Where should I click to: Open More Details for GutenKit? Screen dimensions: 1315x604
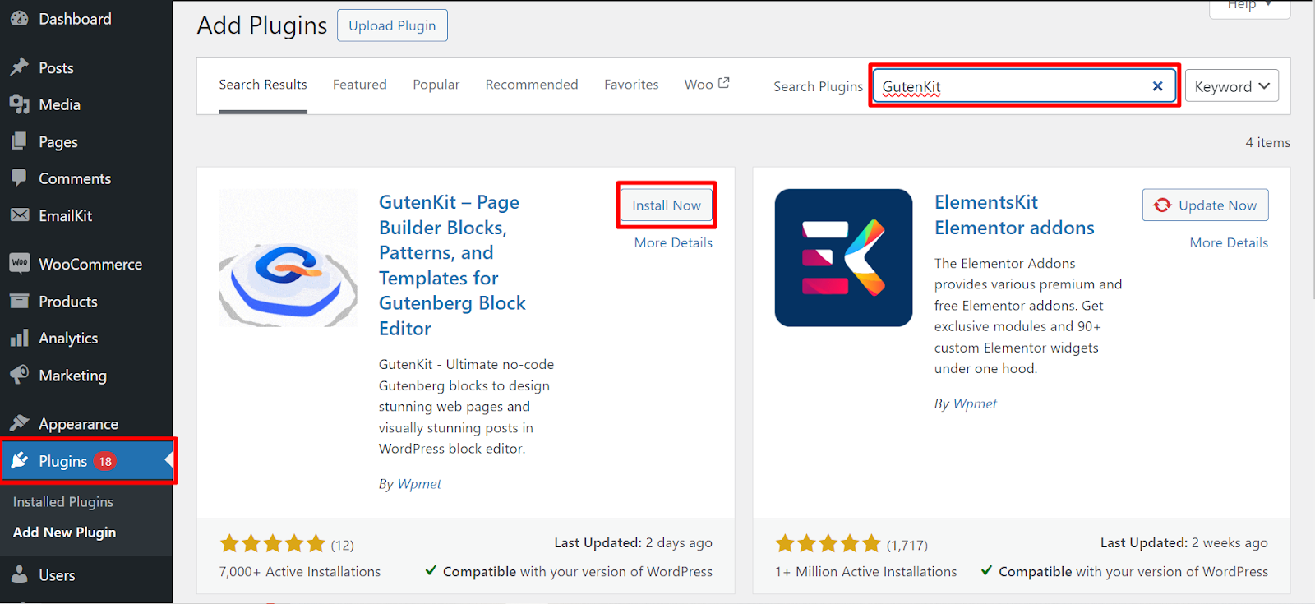[673, 242]
